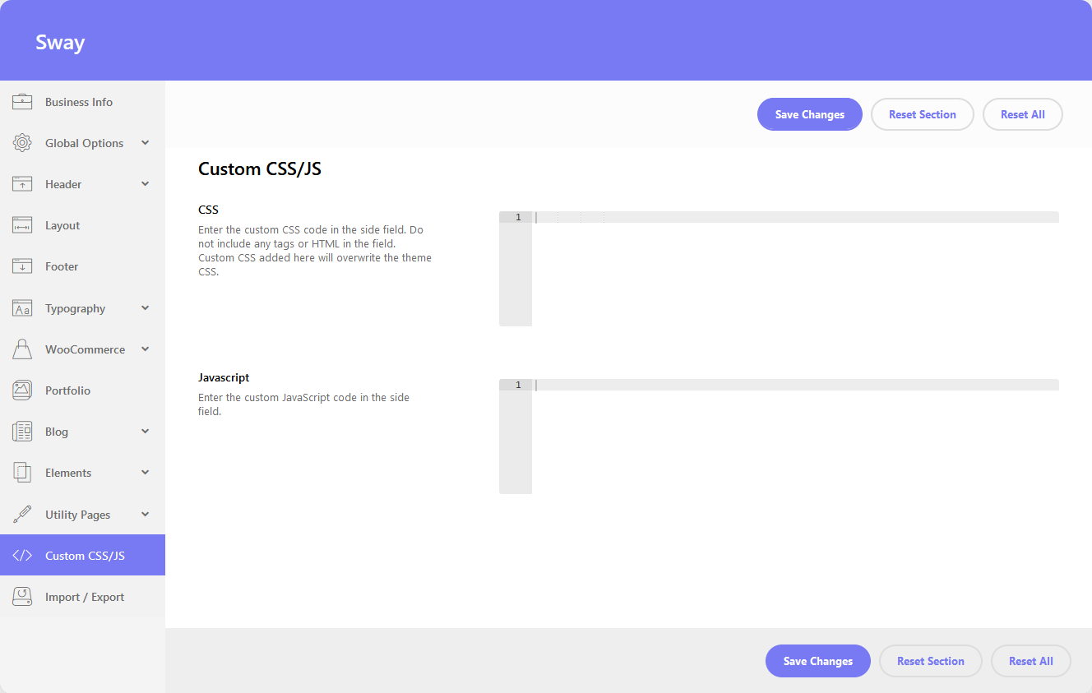
Task: Expand the Header section chevron
Action: pos(146,184)
